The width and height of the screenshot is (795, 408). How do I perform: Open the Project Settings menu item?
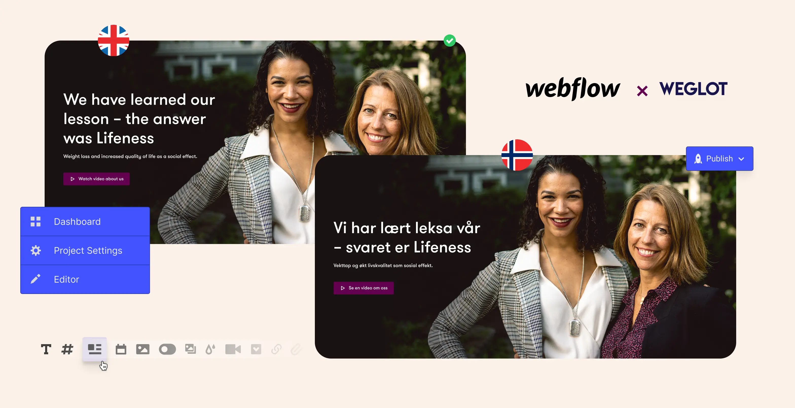[85, 250]
